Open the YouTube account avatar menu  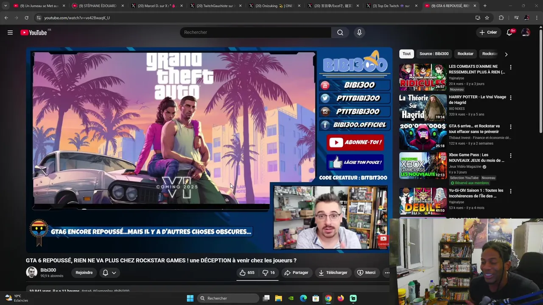[526, 33]
